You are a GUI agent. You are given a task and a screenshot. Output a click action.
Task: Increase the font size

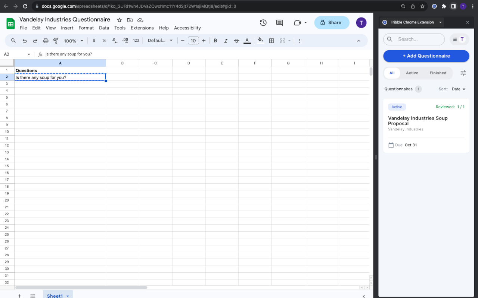(204, 41)
